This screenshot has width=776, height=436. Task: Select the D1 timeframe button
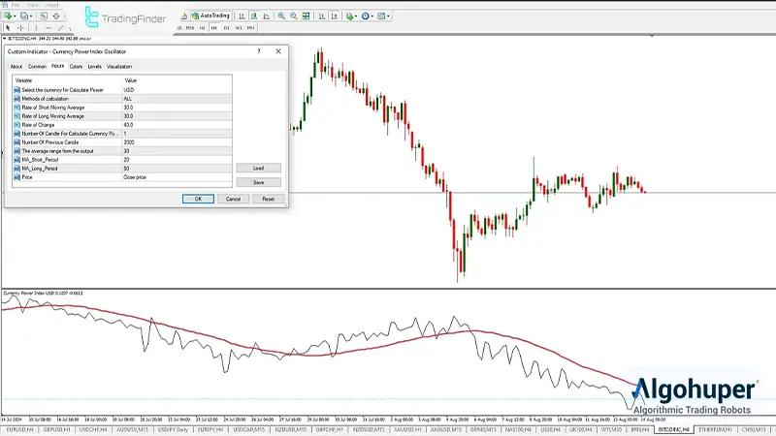227,29
